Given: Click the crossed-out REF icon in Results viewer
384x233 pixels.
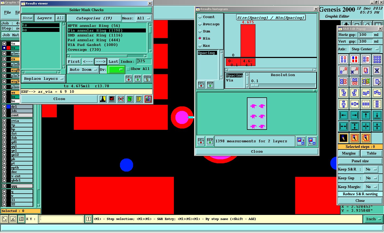Looking at the screenshot, I should point(121,99).
